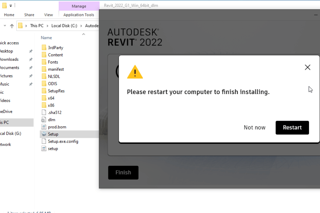This screenshot has width=320, height=213.
Task: Click the yellow warning triangle icon
Action: (x=135, y=72)
